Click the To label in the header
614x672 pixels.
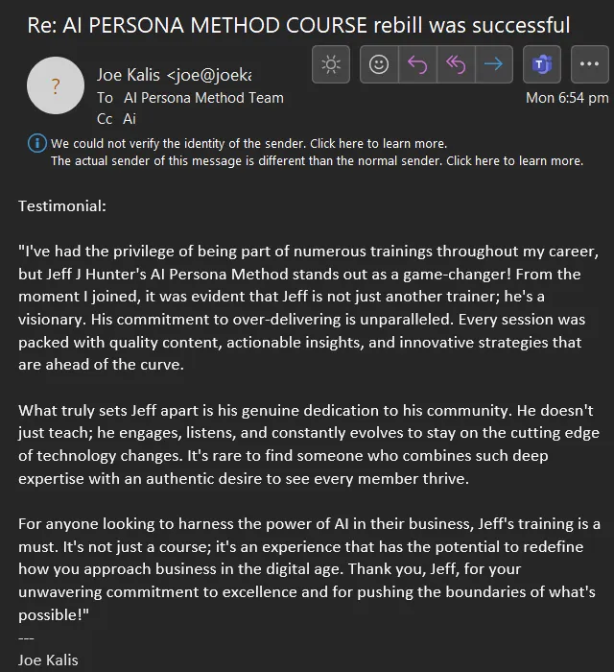click(105, 97)
